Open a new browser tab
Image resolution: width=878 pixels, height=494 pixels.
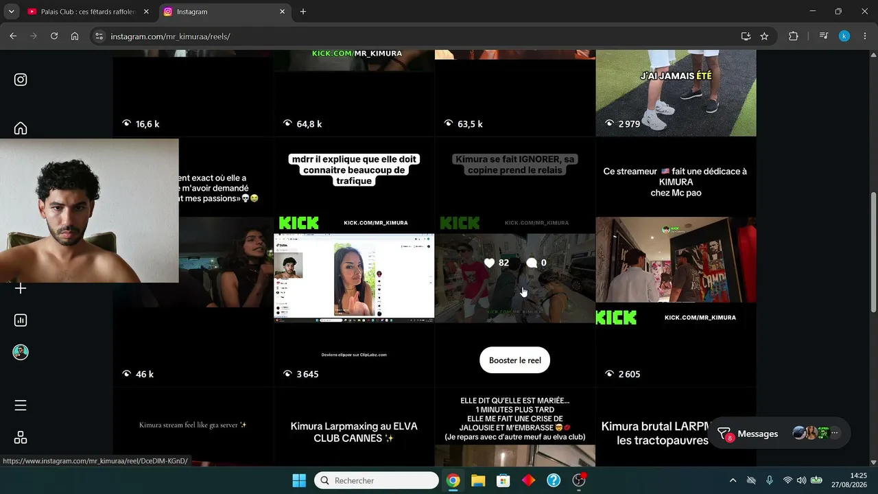[303, 12]
